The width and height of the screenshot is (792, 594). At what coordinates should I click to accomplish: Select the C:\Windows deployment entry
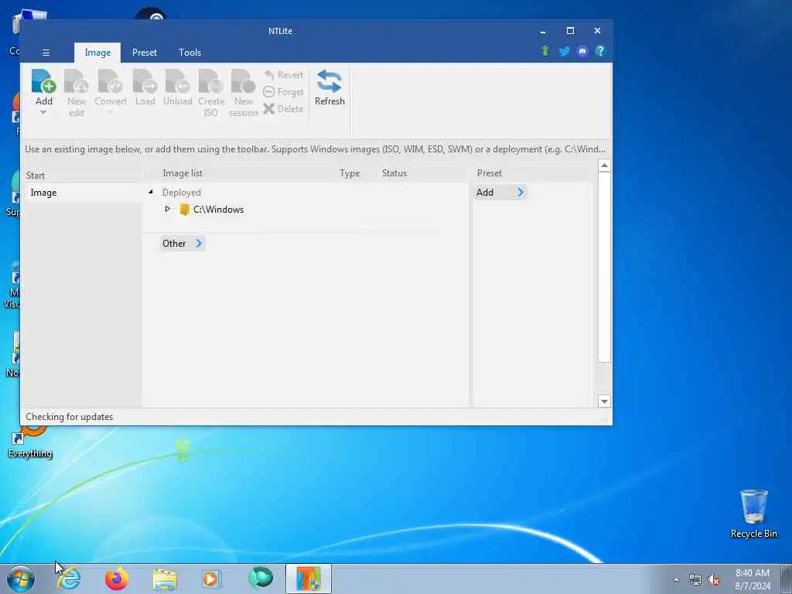(218, 210)
